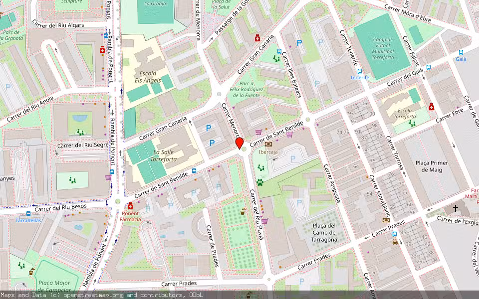Viewport: 479px width, 299px height.
Task: Click the bank icon on Carrer Montblanc
Action: pyautogui.click(x=386, y=220)
